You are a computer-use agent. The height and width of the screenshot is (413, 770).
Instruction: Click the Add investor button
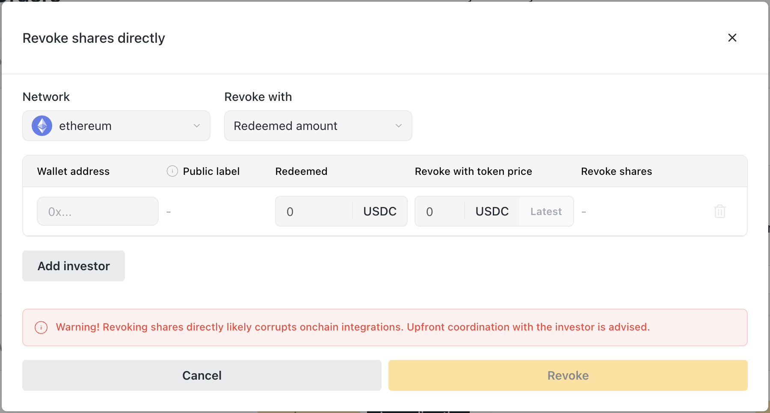coord(74,266)
